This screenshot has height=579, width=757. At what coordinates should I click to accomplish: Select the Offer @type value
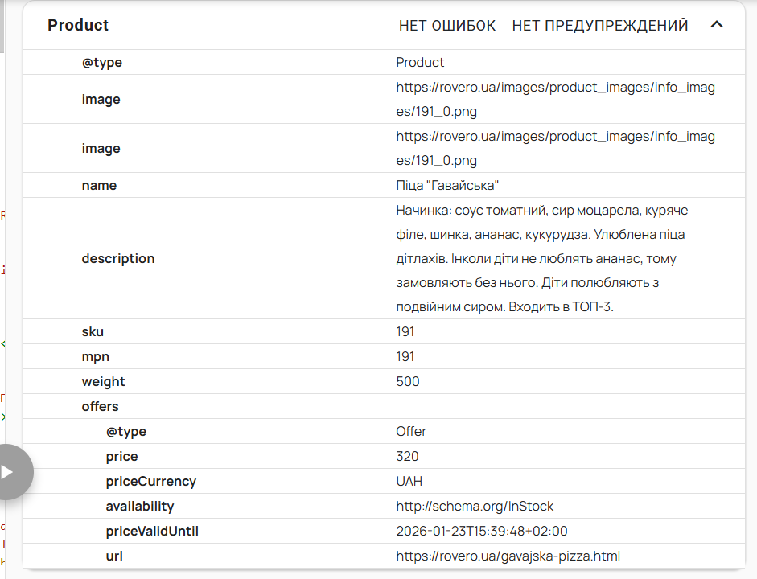[411, 431]
